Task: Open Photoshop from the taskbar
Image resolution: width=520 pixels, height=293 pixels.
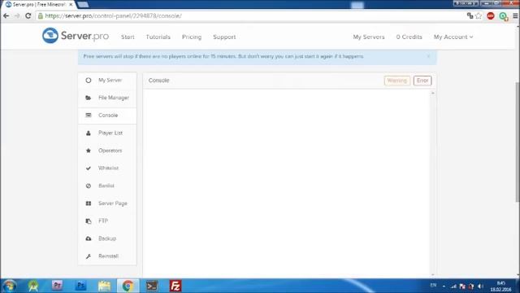Action: tap(80, 286)
